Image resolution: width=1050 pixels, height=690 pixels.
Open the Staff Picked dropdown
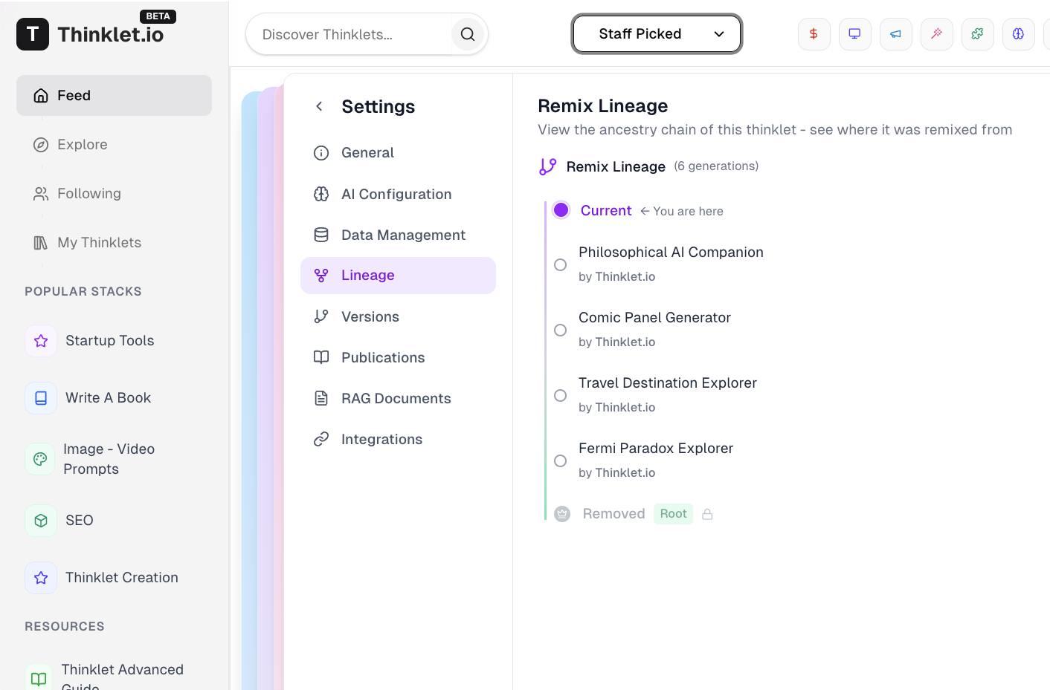click(657, 33)
